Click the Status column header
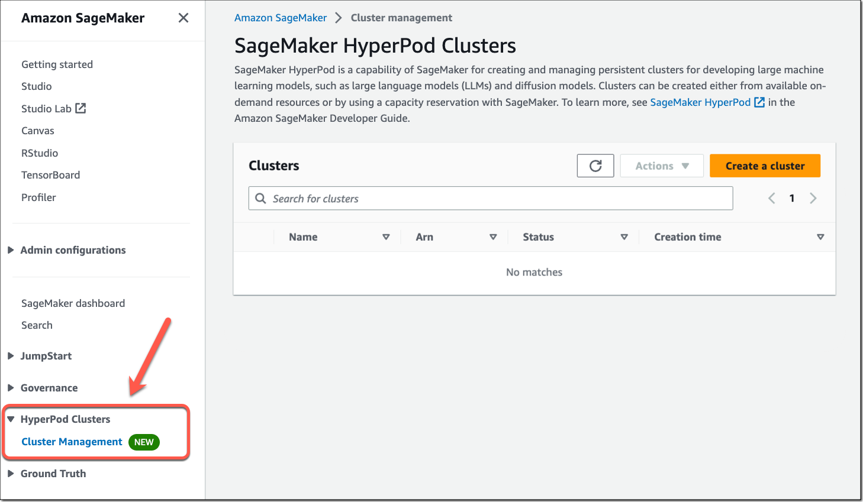Viewport: 863px width, 502px height. click(x=538, y=237)
